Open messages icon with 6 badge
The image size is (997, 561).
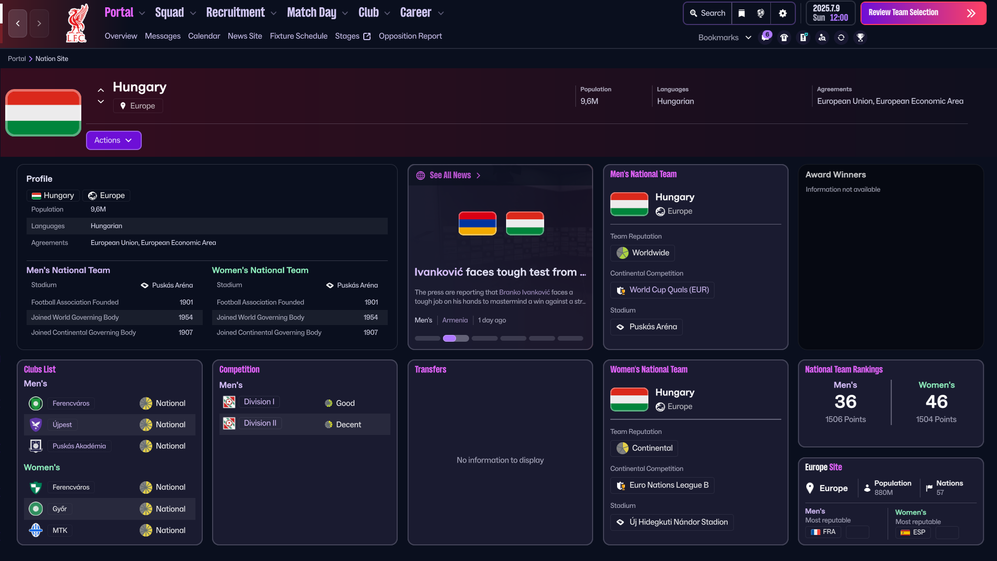click(x=765, y=37)
